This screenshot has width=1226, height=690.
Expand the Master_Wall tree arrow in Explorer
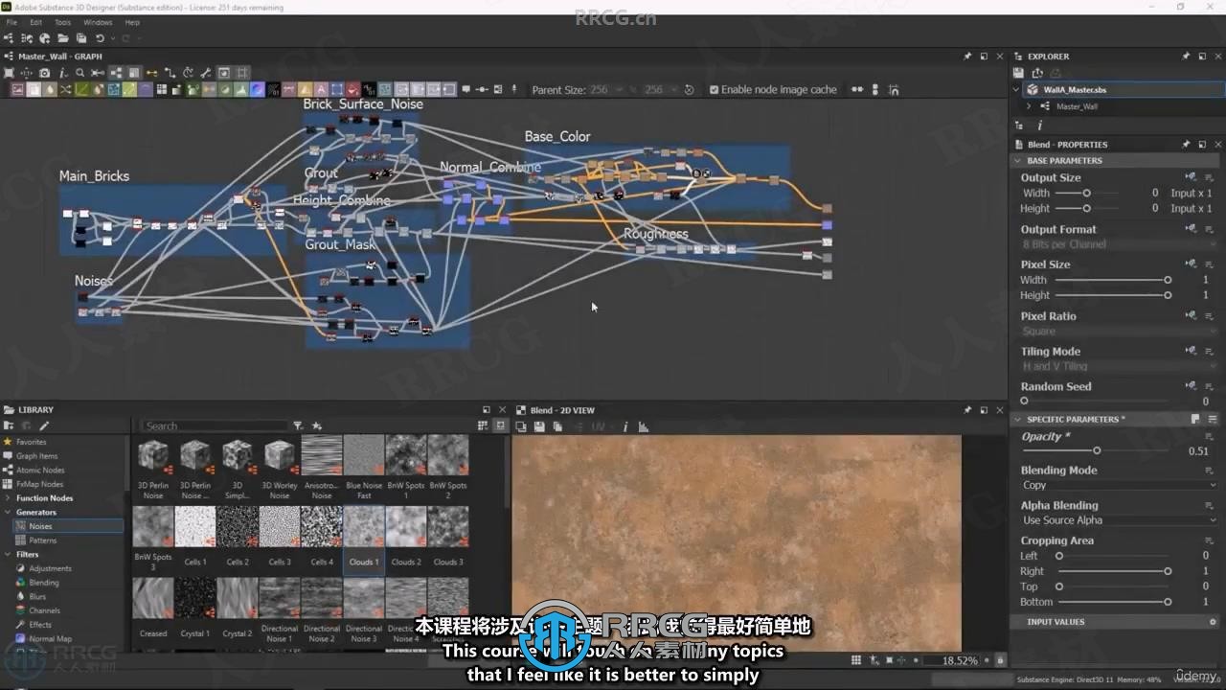(1030, 106)
